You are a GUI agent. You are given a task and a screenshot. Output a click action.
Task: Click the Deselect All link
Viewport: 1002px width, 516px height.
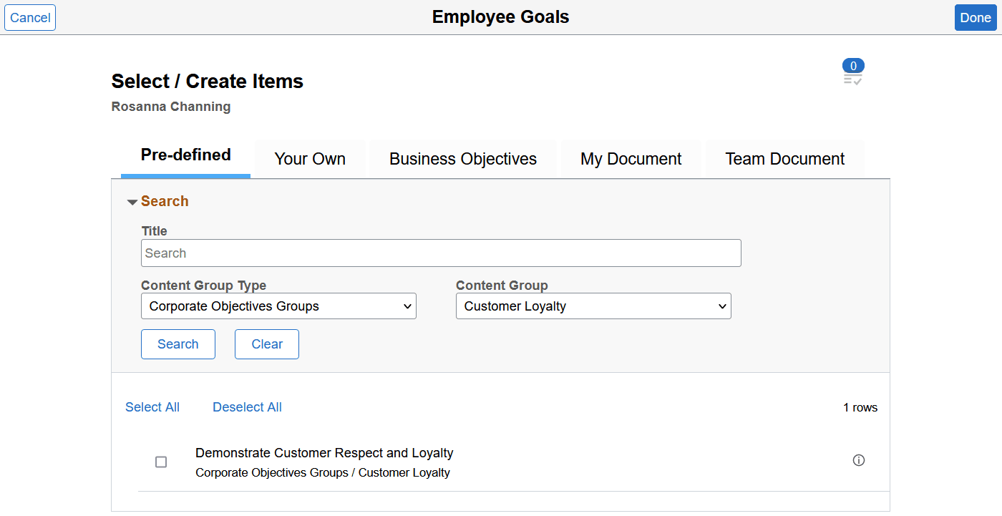247,407
